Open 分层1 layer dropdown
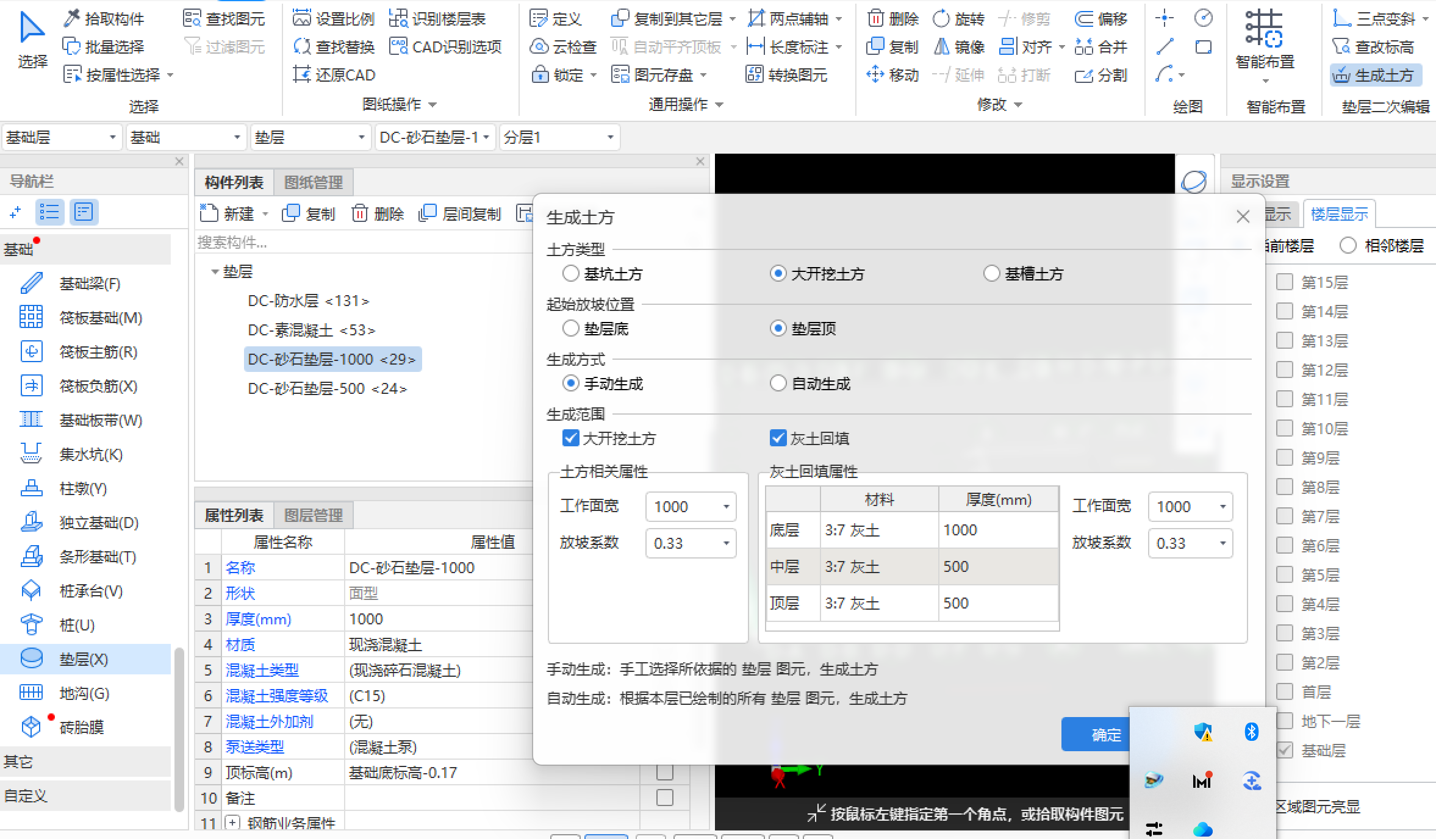Image resolution: width=1436 pixels, height=839 pixels. tap(559, 137)
